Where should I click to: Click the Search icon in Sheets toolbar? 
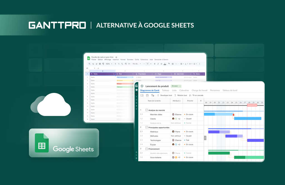click(89, 63)
